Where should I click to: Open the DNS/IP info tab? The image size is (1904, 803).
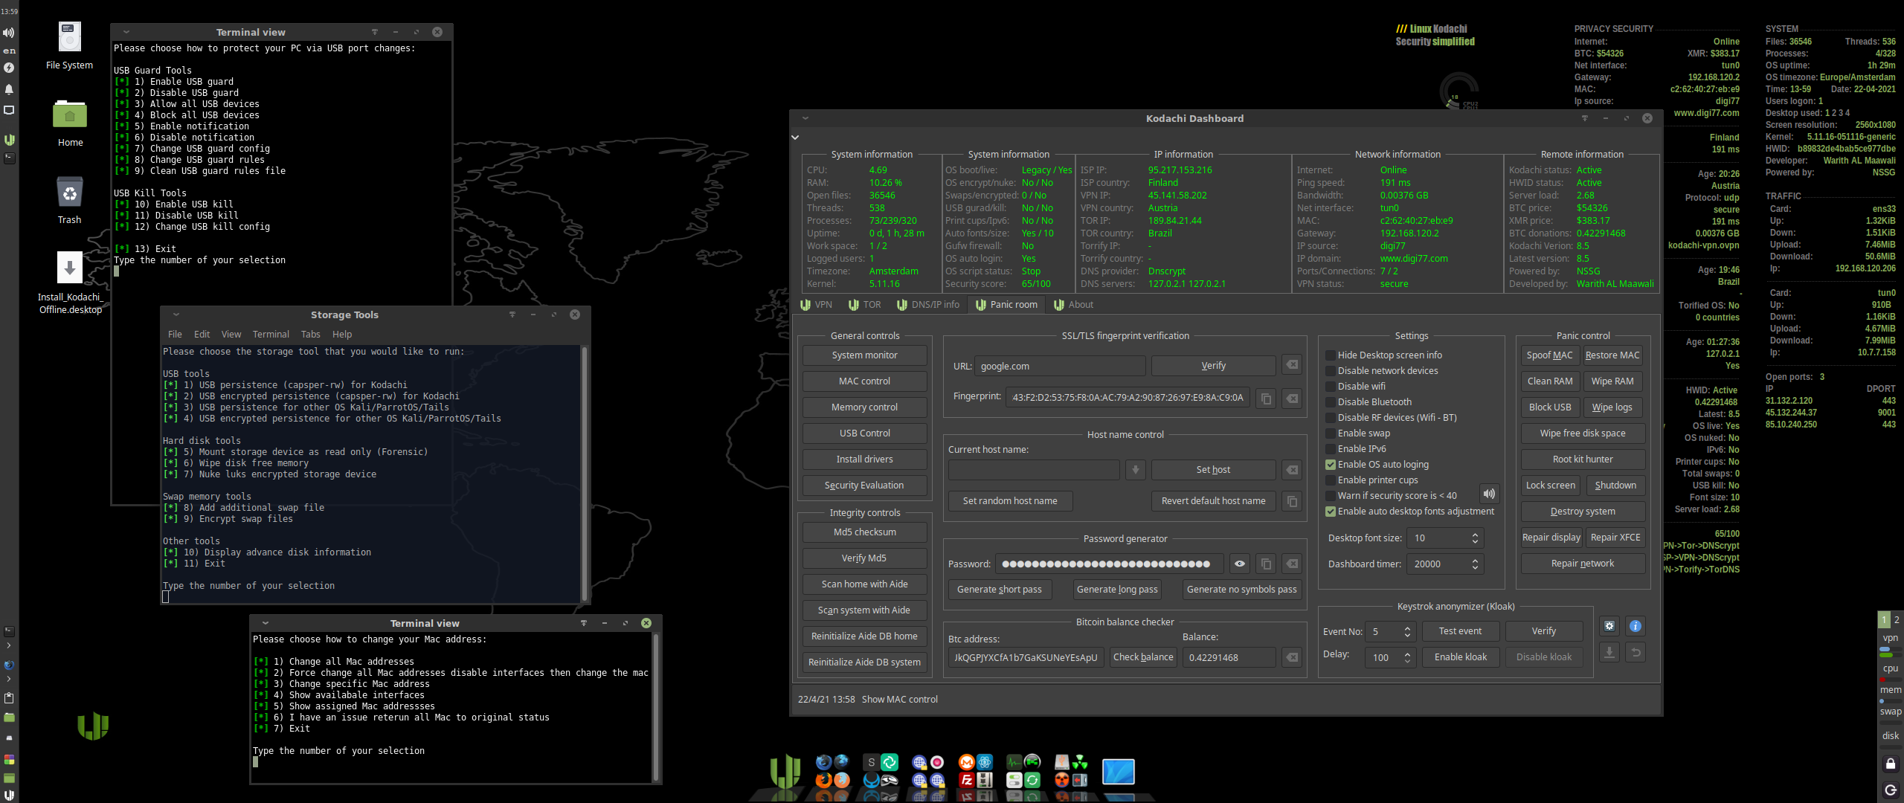pyautogui.click(x=928, y=305)
